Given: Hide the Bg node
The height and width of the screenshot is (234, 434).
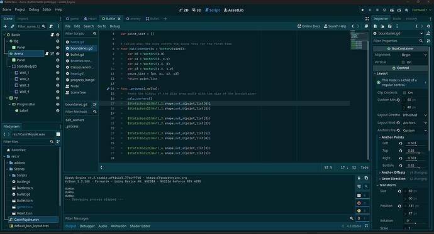Looking at the screenshot, I should [x=58, y=41].
